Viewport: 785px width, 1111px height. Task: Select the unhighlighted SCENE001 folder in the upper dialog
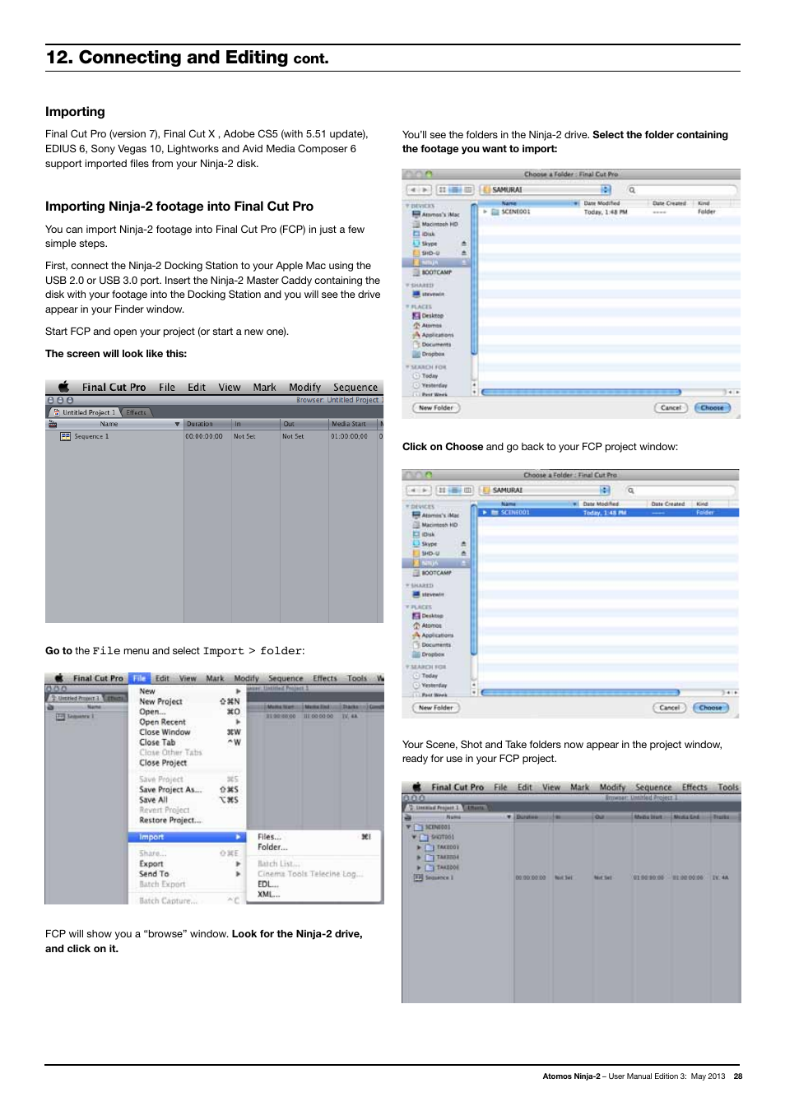pyautogui.click(x=510, y=212)
